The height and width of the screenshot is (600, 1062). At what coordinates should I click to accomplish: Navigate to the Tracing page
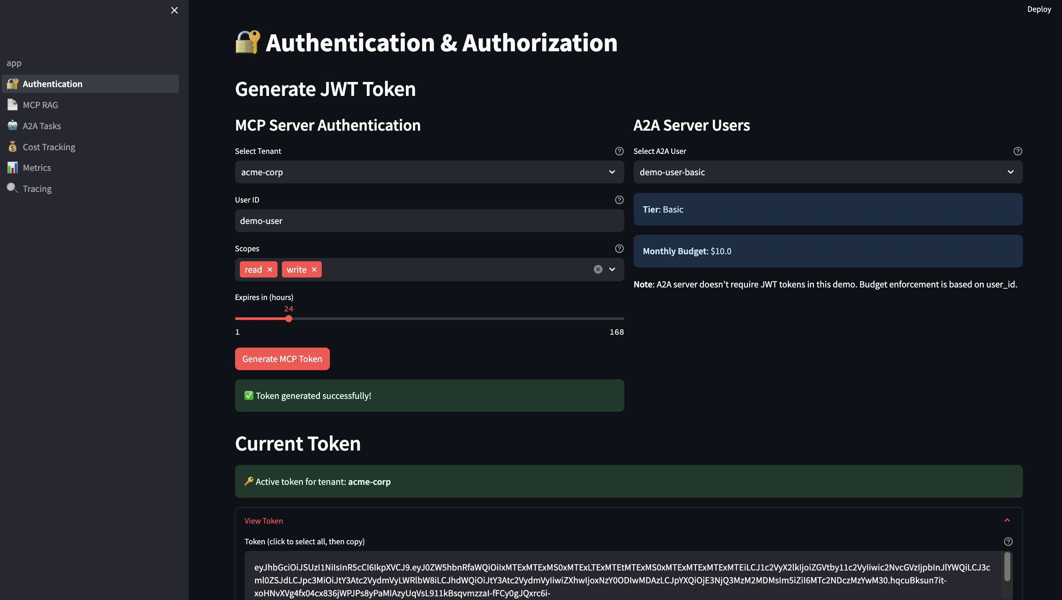coord(37,189)
